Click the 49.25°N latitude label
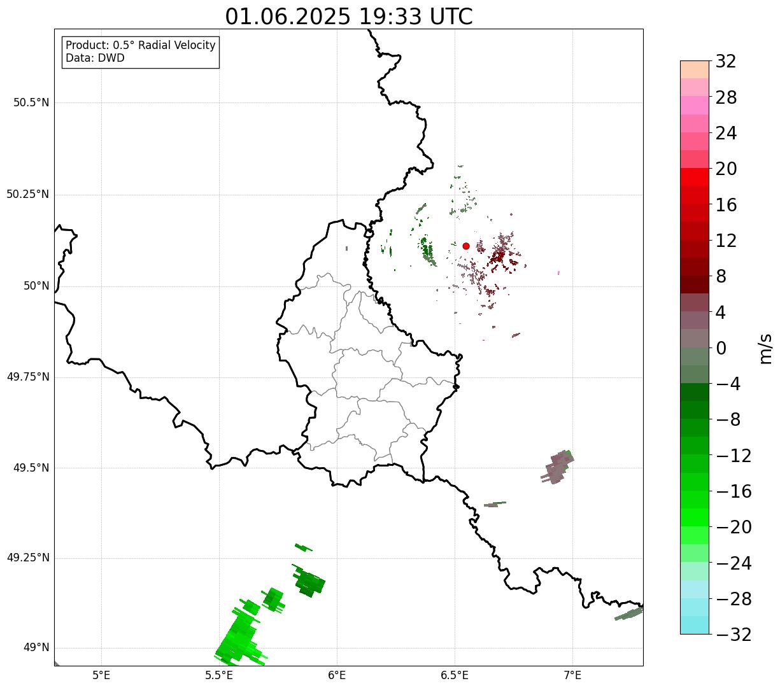 click(x=28, y=558)
